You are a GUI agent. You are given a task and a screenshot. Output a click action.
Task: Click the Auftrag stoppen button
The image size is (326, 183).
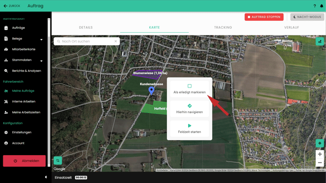pos(264,17)
